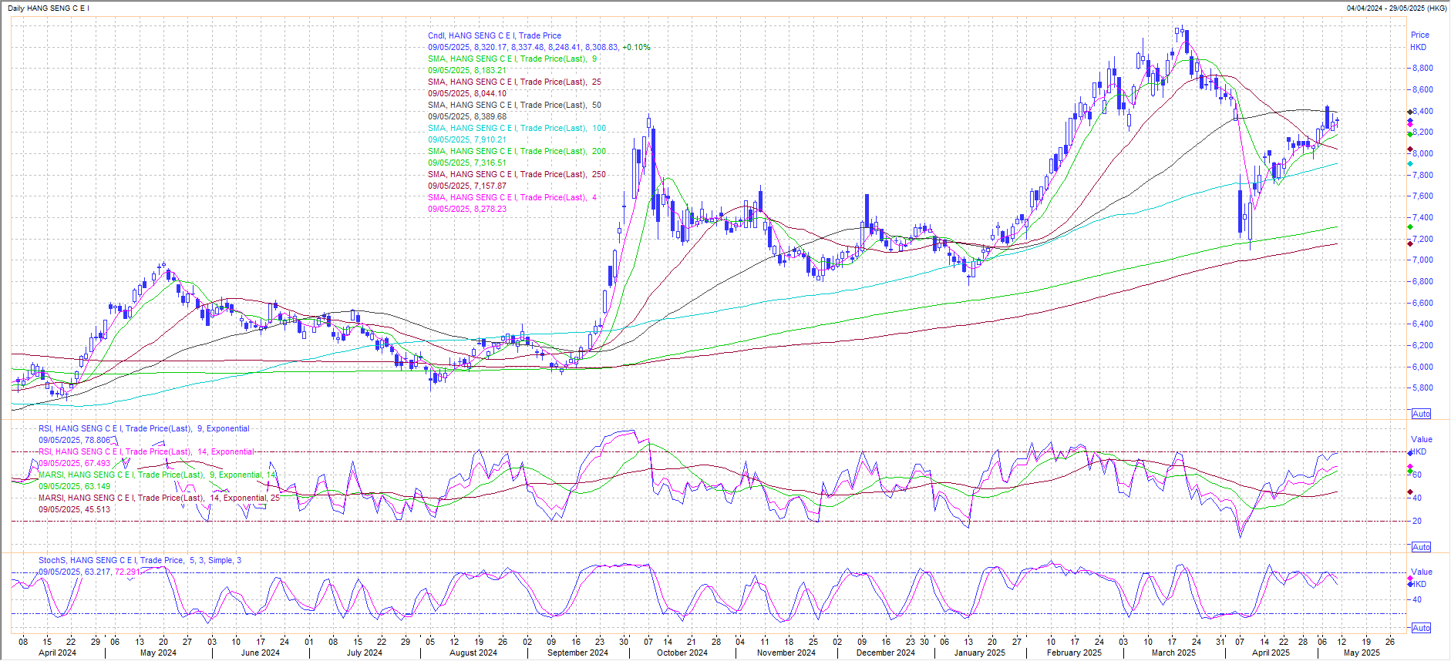Click the SMA 50 value 8,389.68

tap(490, 116)
